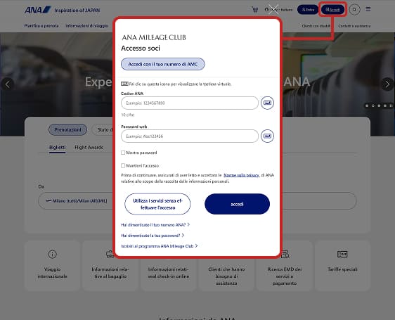Switch to Flight Awards tab

[x=89, y=147]
